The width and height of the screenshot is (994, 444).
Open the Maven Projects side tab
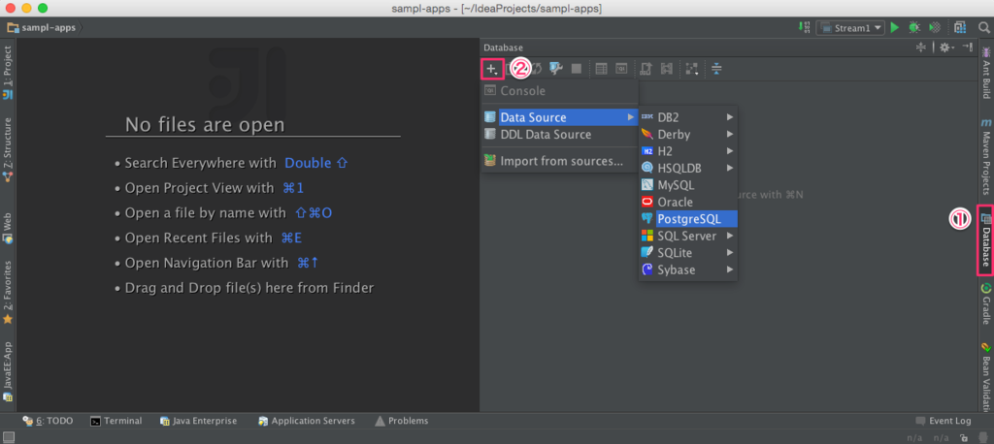pos(986,156)
